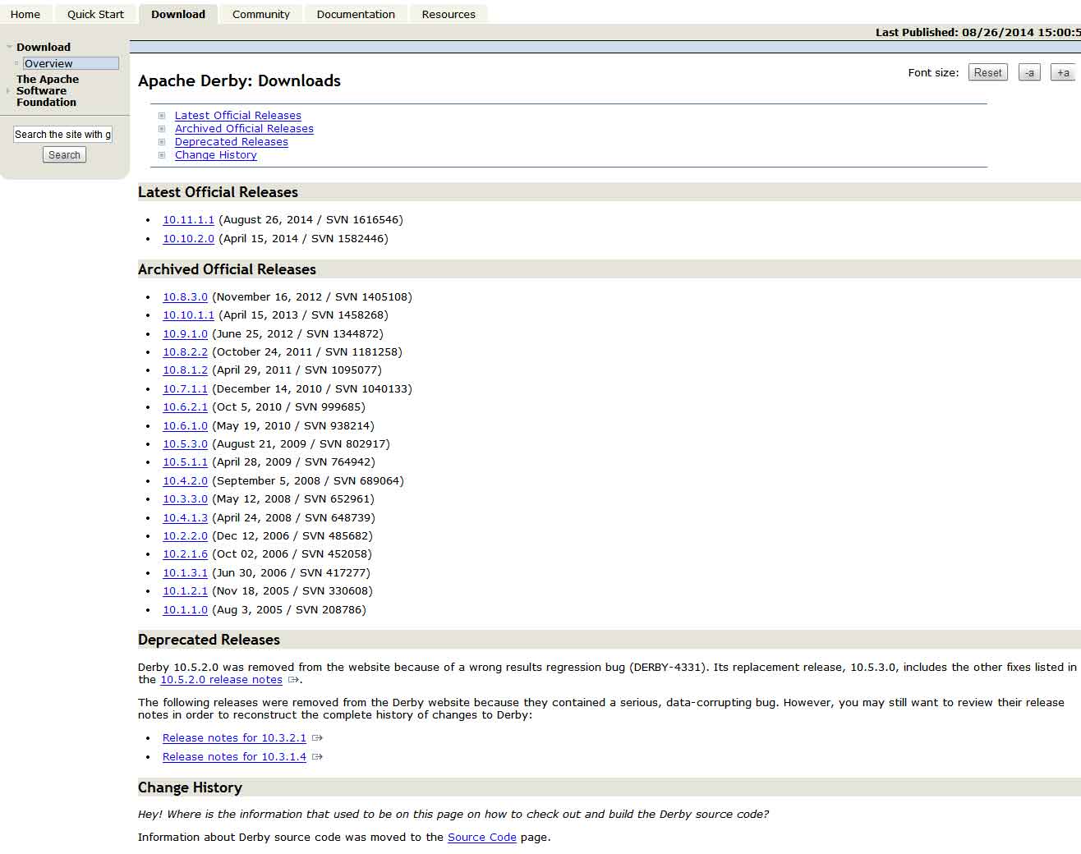
Task: Open the Documentation tab
Action: pos(356,14)
